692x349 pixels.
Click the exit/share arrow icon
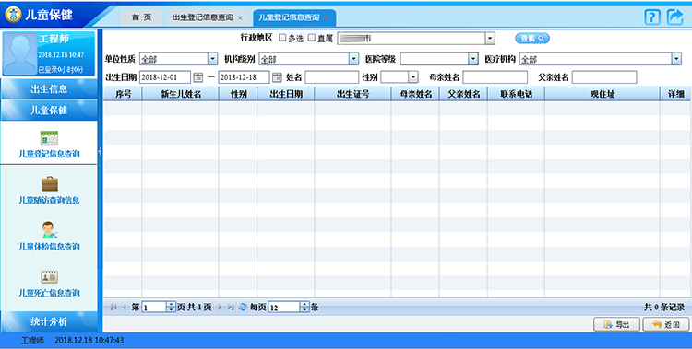(674, 17)
